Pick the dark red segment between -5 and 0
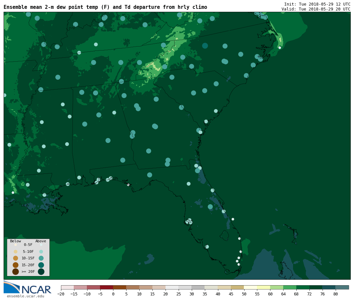The image size is (354, 300). click(x=107, y=287)
